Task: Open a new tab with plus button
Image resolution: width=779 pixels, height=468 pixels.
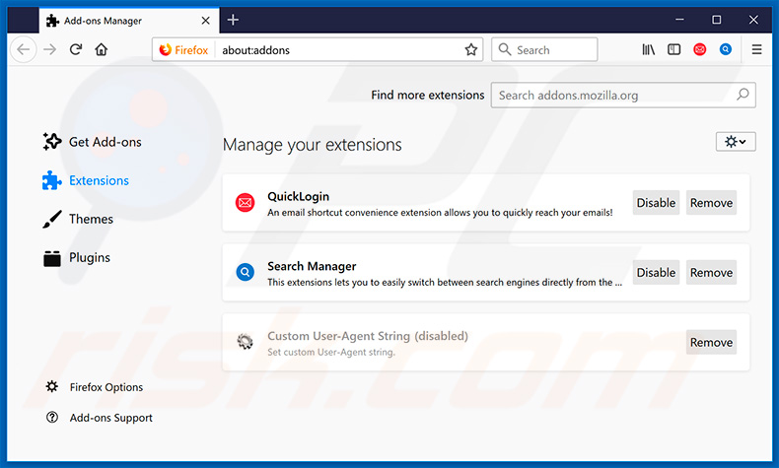Action: tap(233, 20)
